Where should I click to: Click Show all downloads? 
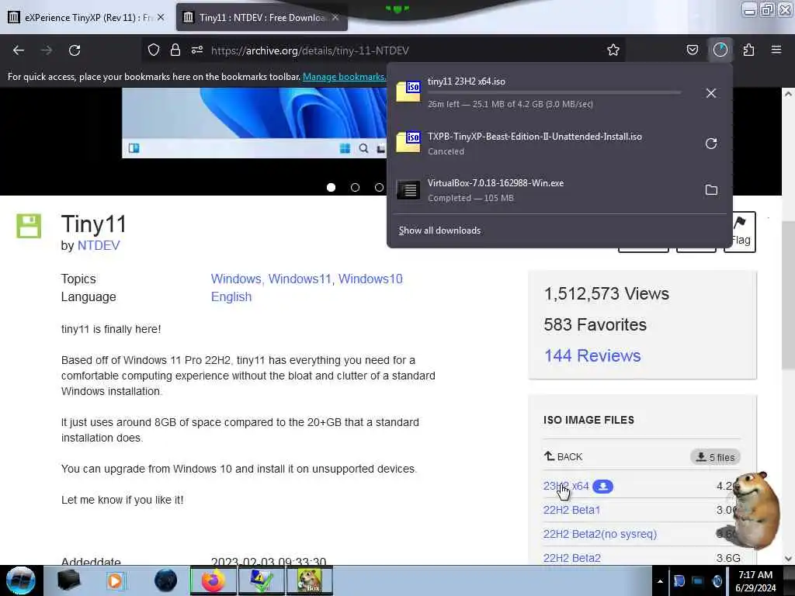[x=439, y=230]
